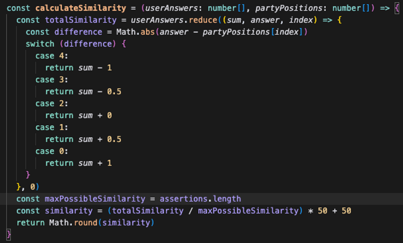Click the assertions.length expression
Viewport: 403px width, 243px height.
point(201,199)
